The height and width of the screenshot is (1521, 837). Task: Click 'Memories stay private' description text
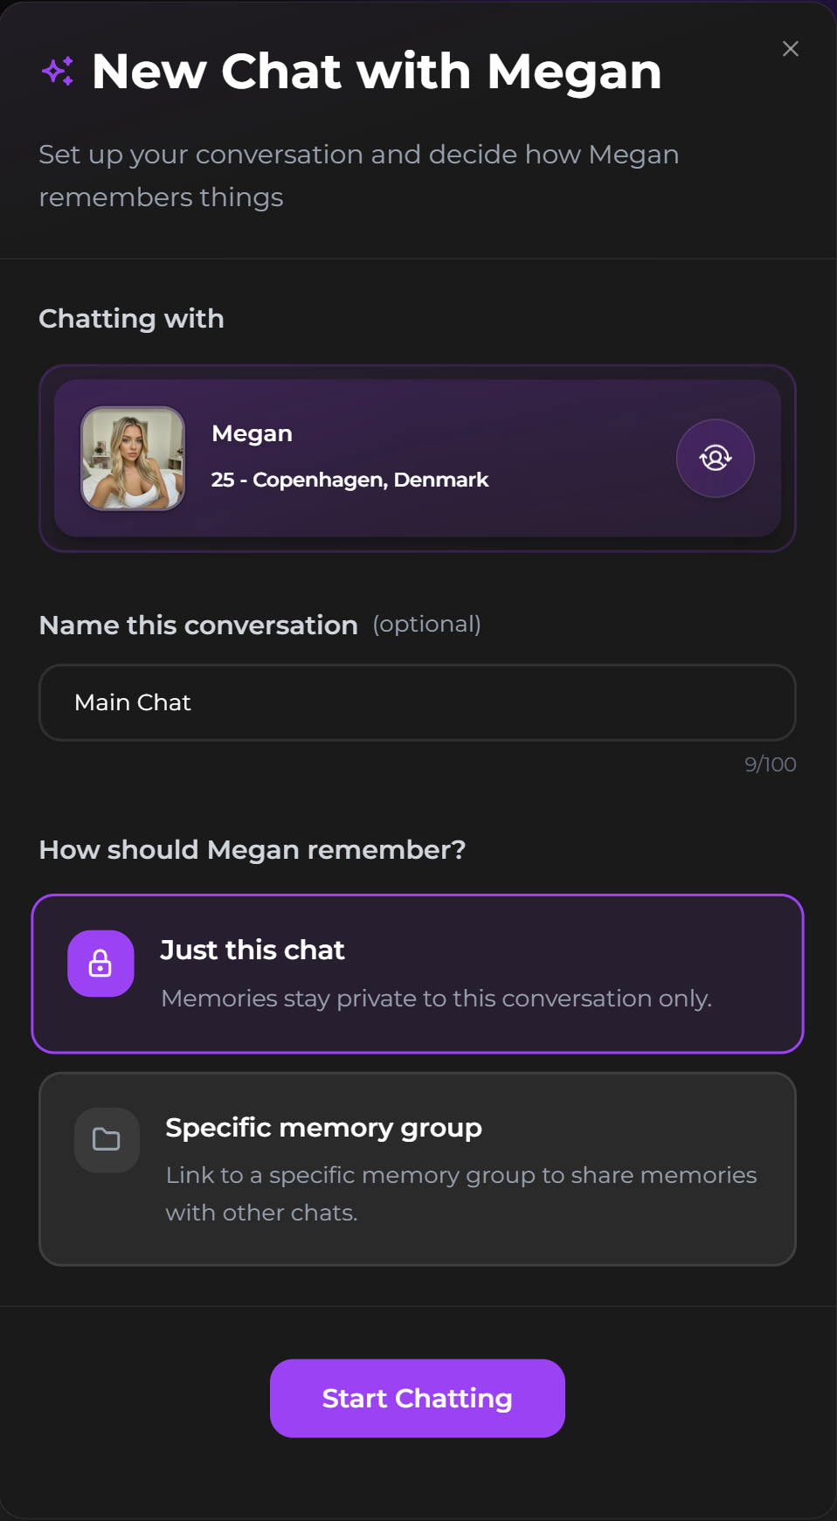coord(436,999)
